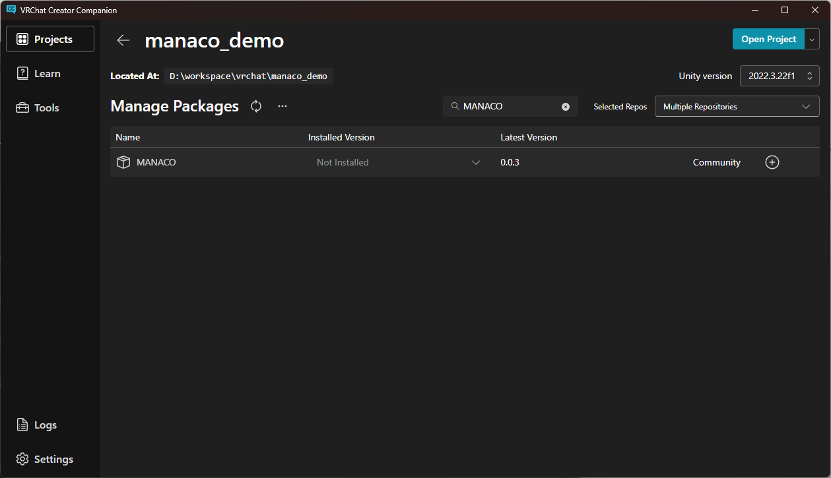The width and height of the screenshot is (831, 478).
Task: Click the 0.0.3 latest version value
Action: click(510, 162)
